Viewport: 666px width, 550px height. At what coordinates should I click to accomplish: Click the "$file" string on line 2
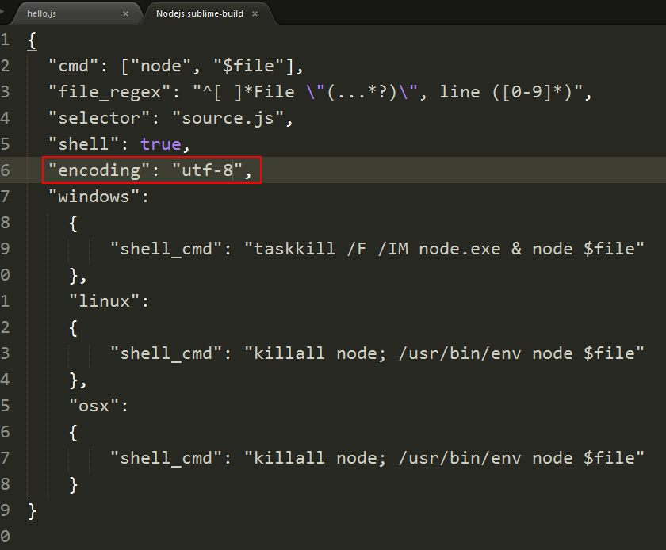coord(248,66)
